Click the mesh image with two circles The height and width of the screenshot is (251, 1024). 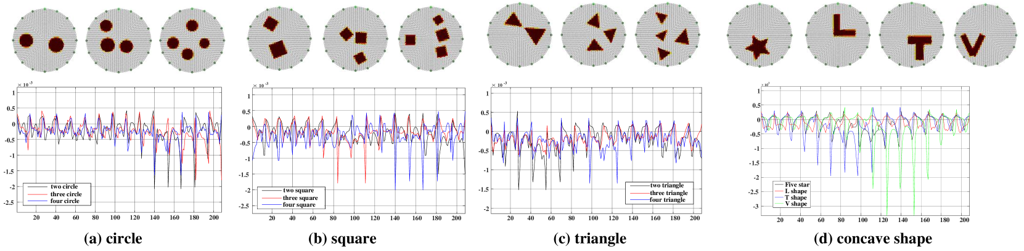(44, 40)
